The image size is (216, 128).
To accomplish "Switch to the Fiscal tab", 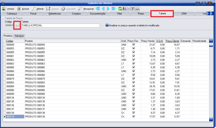I will pyautogui.click(x=33, y=14).
